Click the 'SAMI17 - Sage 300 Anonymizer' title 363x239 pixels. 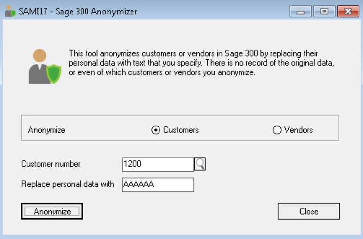[78, 12]
